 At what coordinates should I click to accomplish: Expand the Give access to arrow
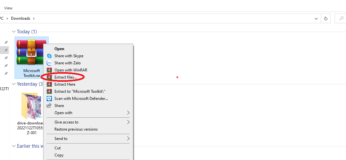pos(128,122)
